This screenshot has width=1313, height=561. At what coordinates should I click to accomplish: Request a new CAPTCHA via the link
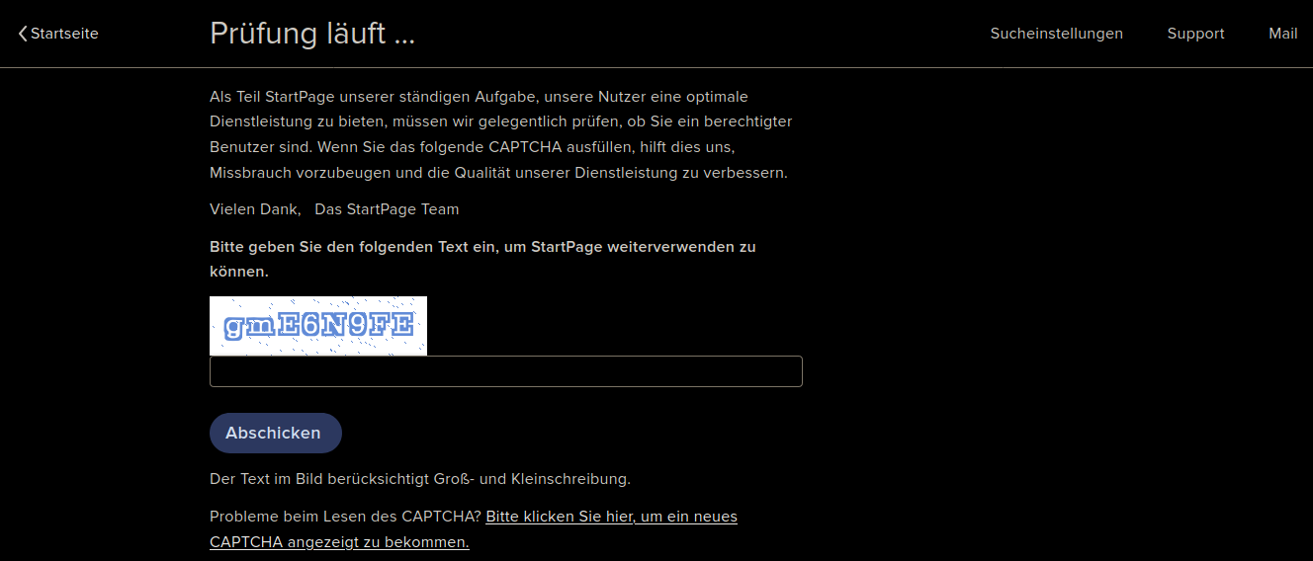pos(474,529)
